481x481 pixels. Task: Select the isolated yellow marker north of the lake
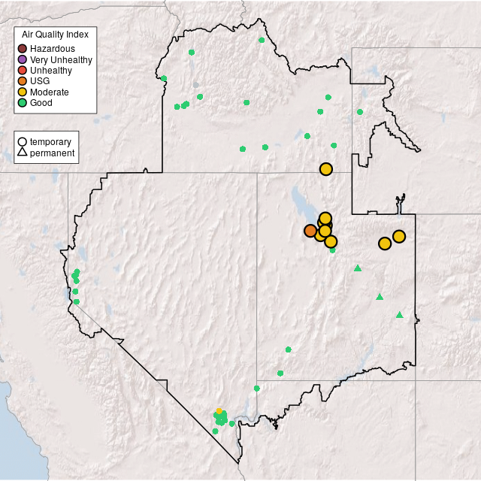[x=325, y=169]
